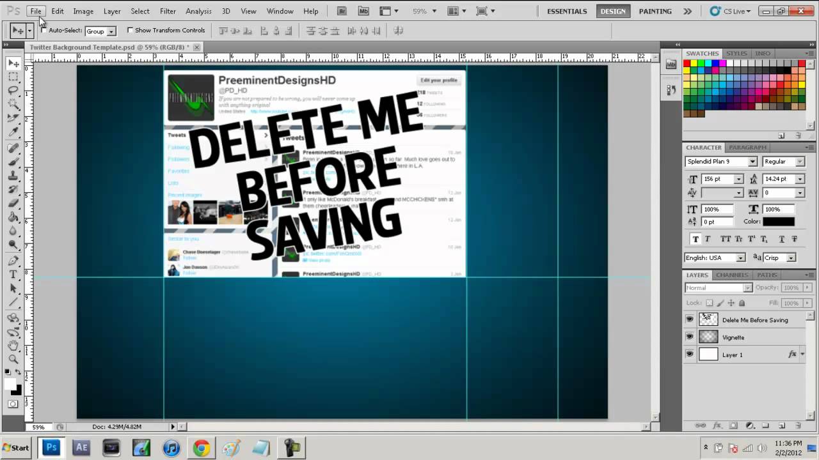The image size is (819, 460).
Task: Open the 14.24 pt leading dropdown
Action: (800, 179)
